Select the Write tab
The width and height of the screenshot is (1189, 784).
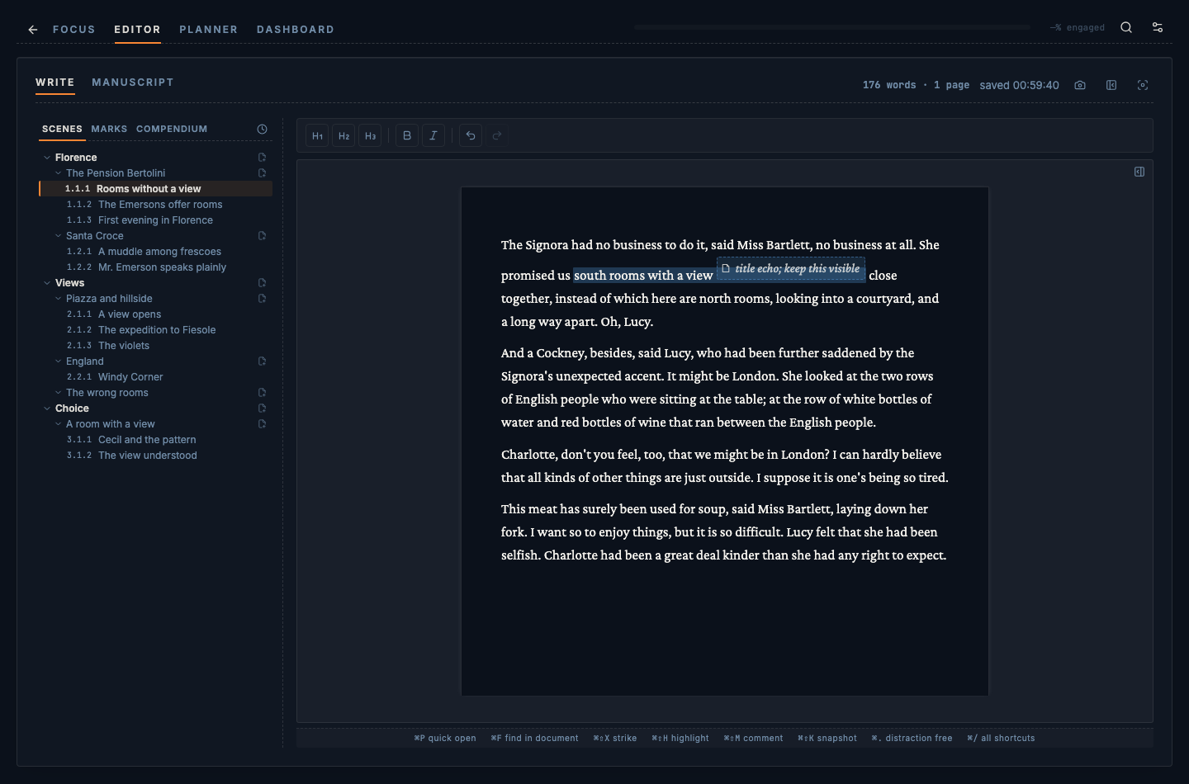(x=55, y=83)
